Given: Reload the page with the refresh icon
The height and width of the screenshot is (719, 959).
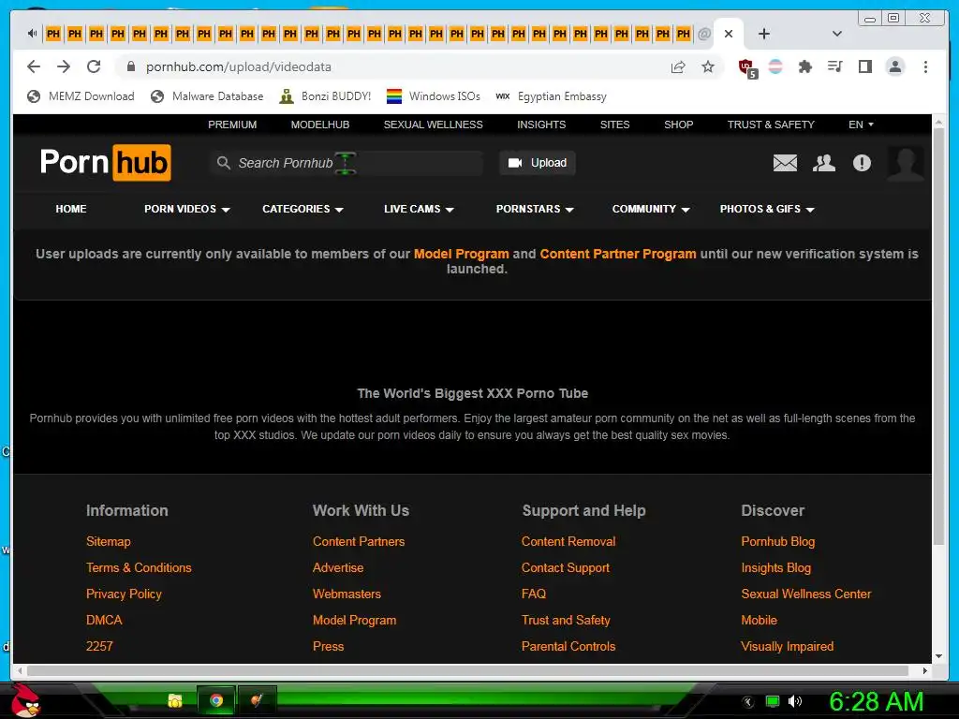Looking at the screenshot, I should [x=94, y=66].
